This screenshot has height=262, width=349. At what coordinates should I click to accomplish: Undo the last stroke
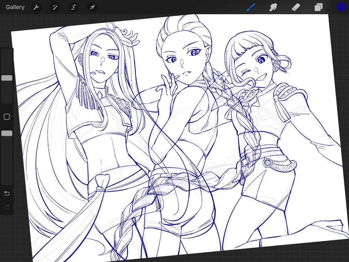(x=7, y=193)
